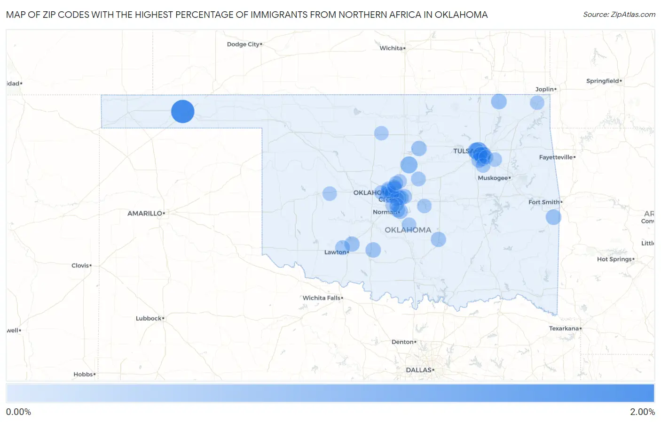Click the Fayetteville city label
Screen dimensions: 661x422
click(556, 157)
